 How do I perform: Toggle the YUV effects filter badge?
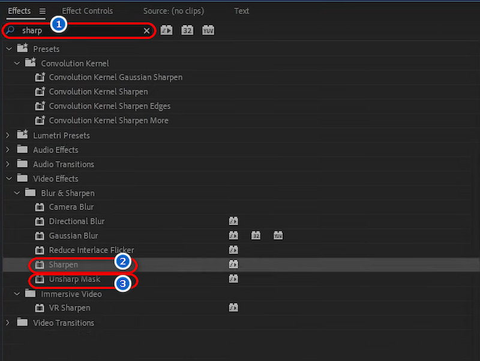(x=208, y=30)
